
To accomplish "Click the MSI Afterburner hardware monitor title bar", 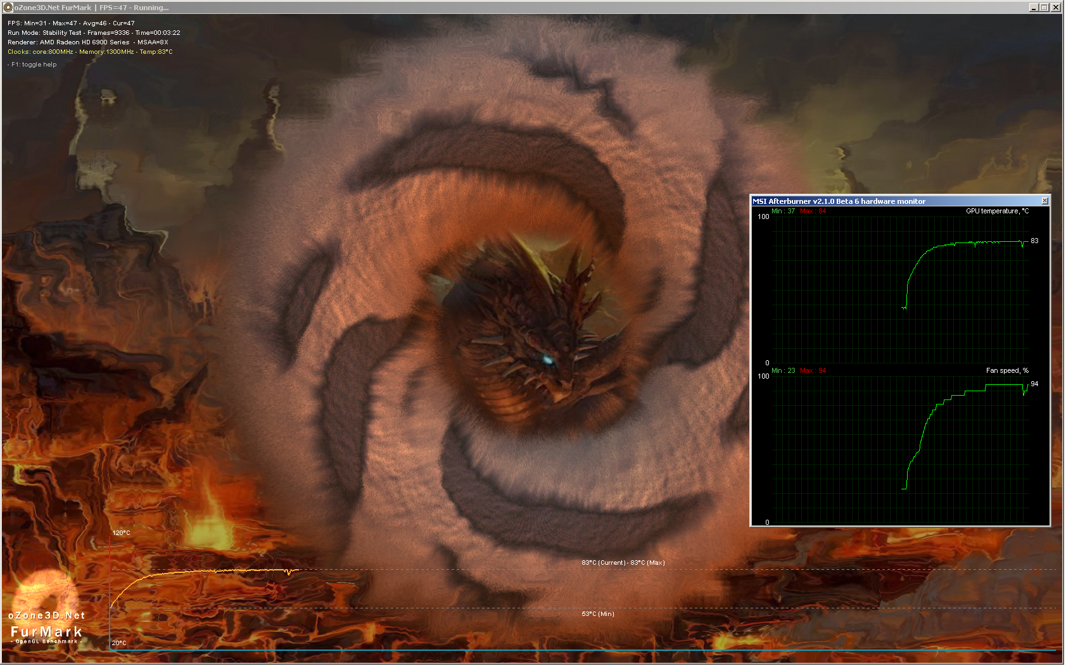I will point(900,201).
